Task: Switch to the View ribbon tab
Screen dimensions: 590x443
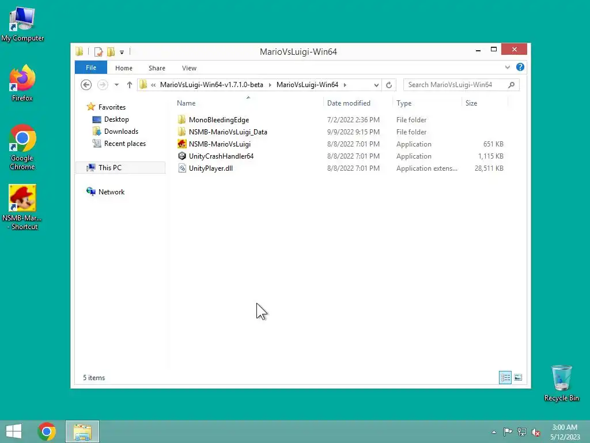Action: [189, 68]
